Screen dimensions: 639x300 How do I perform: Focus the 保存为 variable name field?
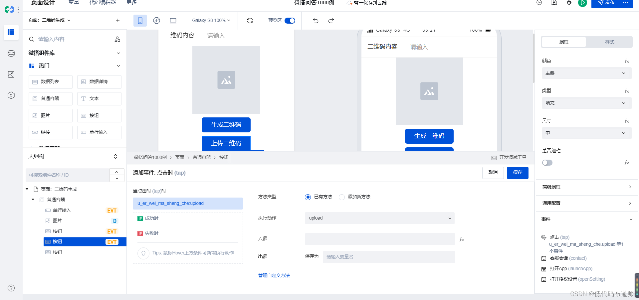389,257
